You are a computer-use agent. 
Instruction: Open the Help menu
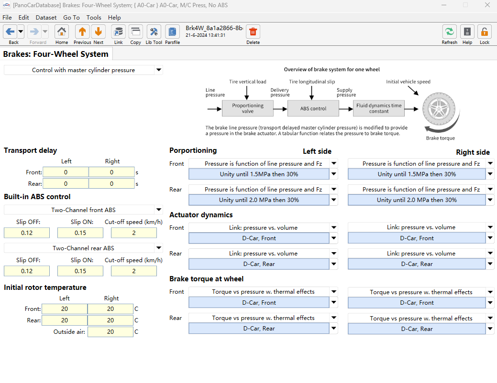tap(114, 17)
